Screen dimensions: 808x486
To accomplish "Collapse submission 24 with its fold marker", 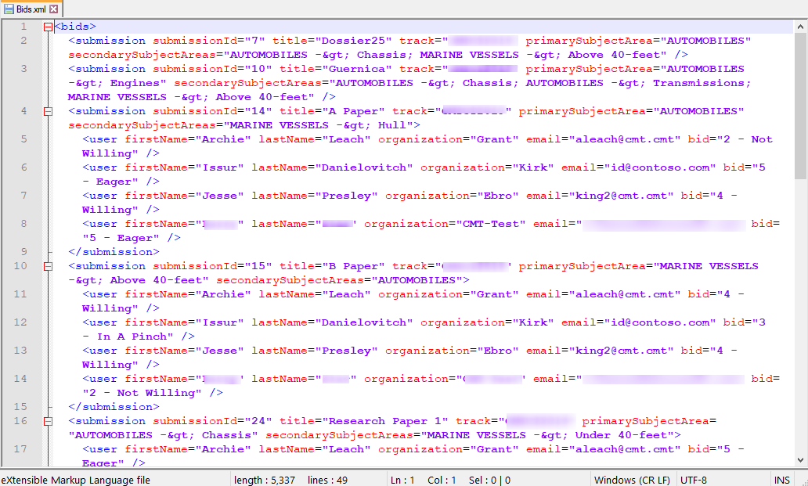I will (48, 420).
